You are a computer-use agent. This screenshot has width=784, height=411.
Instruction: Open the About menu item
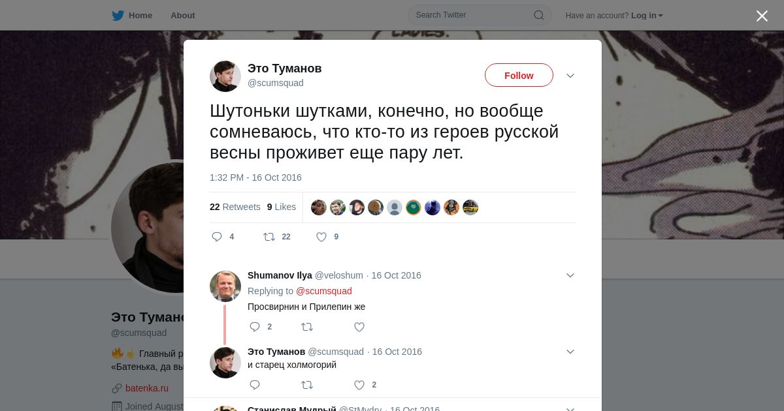pos(182,15)
